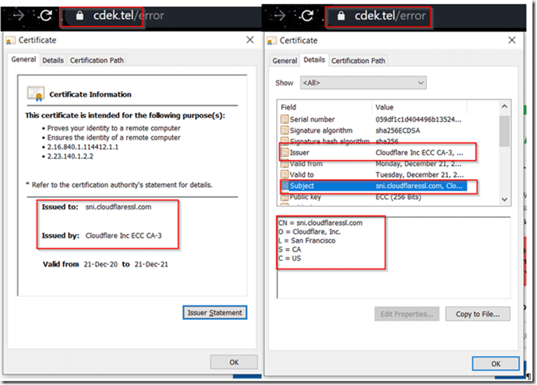Click OK in the left Certificate window
The height and width of the screenshot is (385, 537).
pyautogui.click(x=234, y=362)
